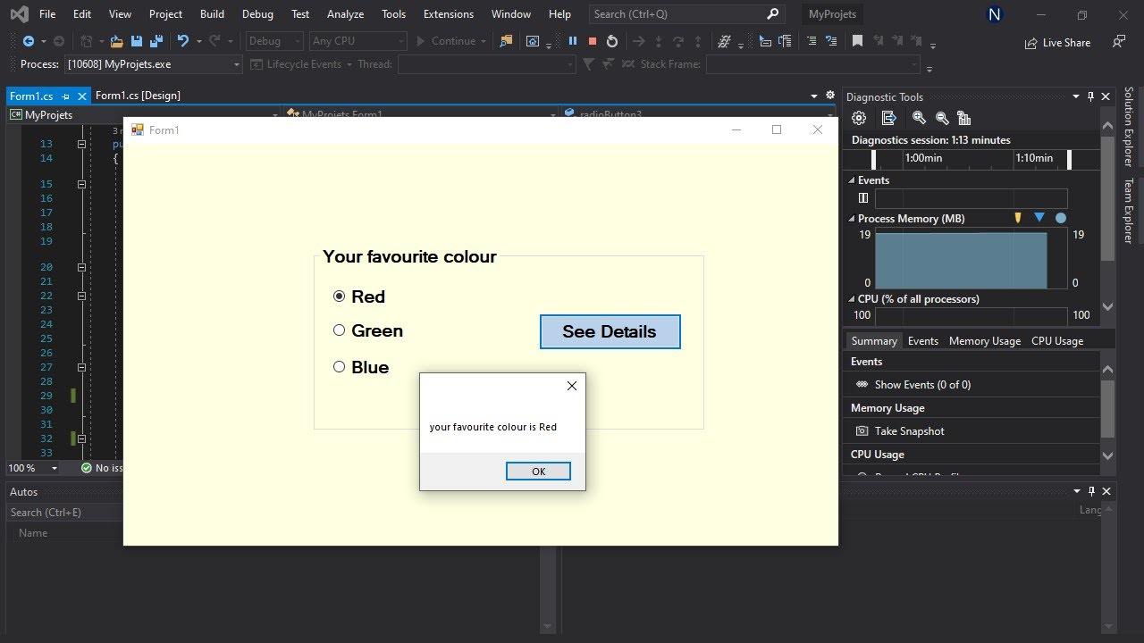Click the Find in Files icon
This screenshot has width=1144, height=643.
506,41
